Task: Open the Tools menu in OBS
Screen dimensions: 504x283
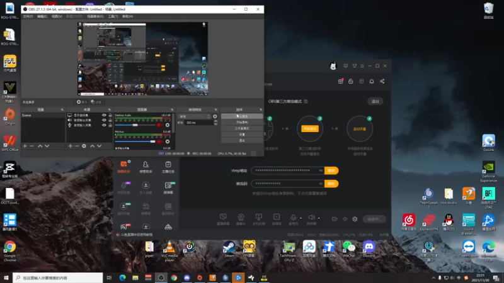Action: [113, 16]
